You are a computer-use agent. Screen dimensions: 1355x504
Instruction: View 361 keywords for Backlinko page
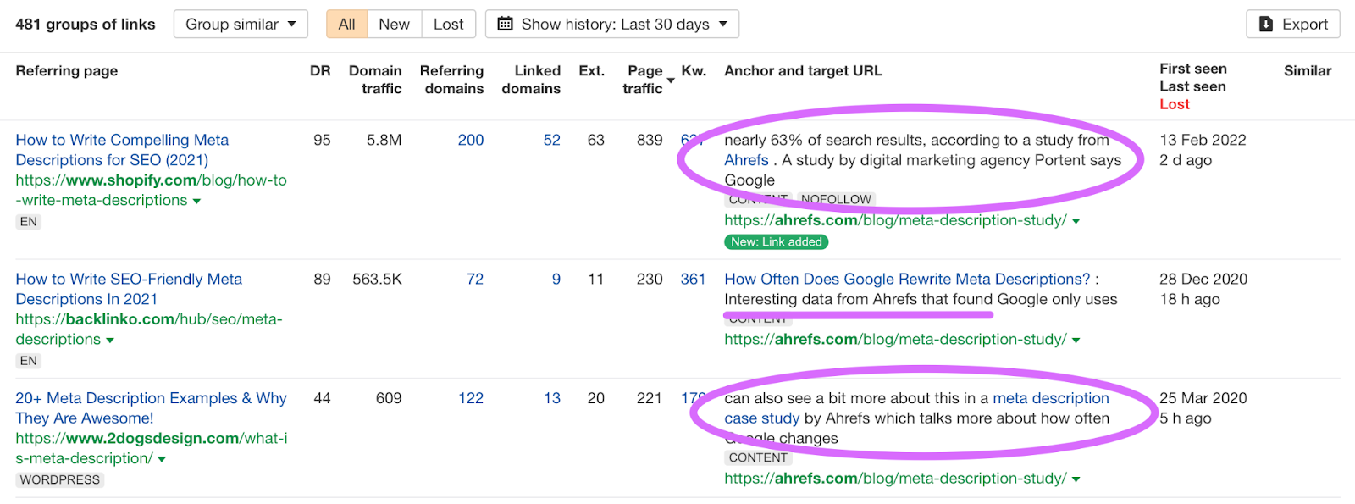click(694, 279)
